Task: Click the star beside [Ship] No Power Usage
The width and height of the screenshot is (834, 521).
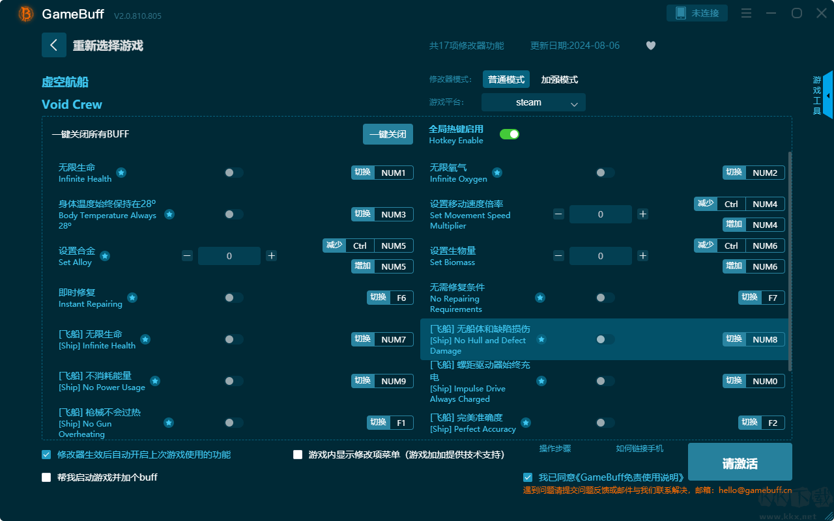Action: pyautogui.click(x=155, y=381)
